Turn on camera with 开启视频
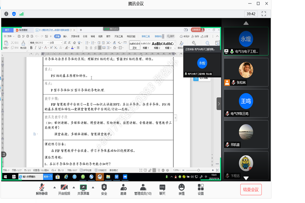 64,189
